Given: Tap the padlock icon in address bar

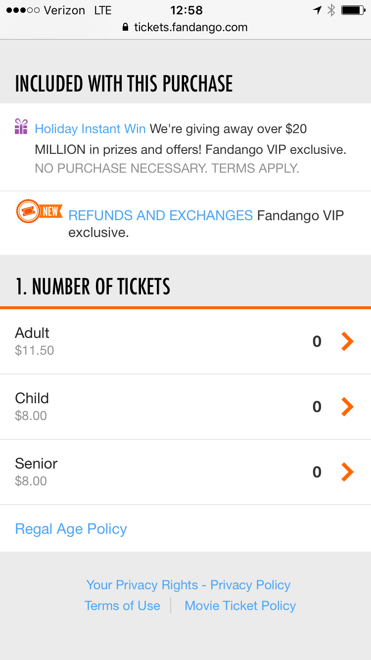Looking at the screenshot, I should pos(125,27).
